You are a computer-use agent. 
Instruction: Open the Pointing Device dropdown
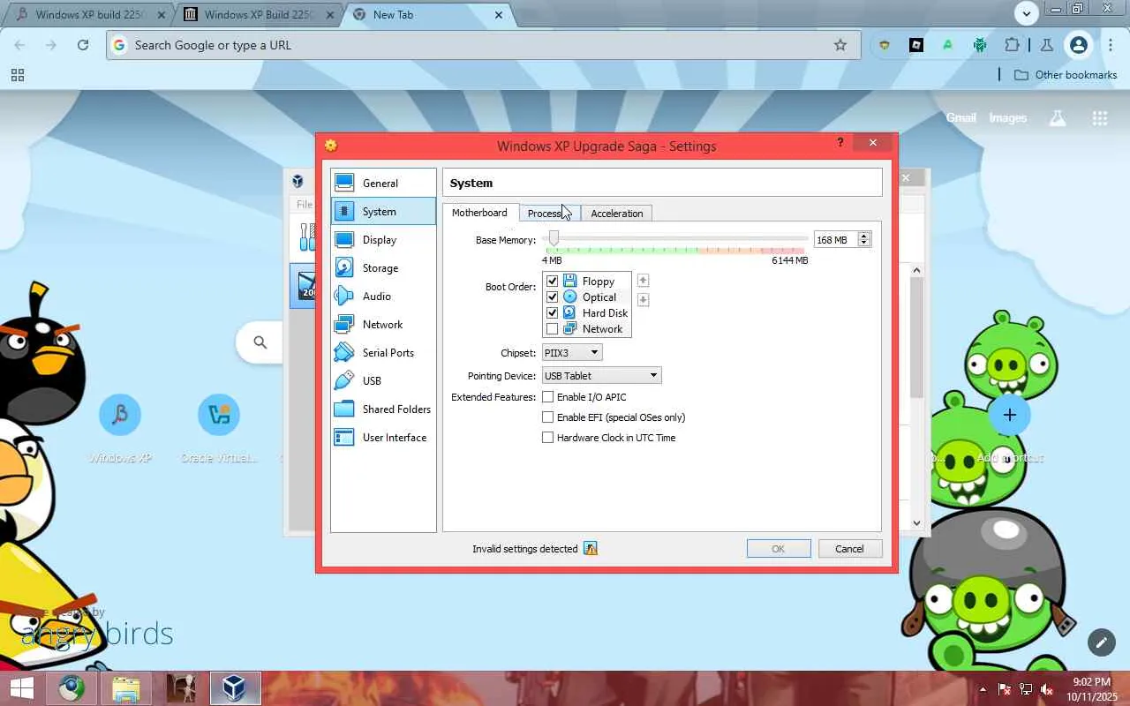tap(601, 376)
